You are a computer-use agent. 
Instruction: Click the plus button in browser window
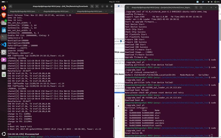click(x=119, y=106)
